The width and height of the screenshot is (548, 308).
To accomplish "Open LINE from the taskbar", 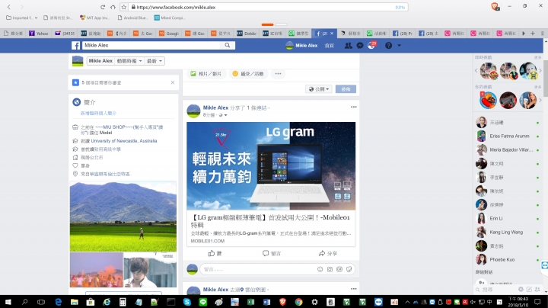I will (202, 302).
